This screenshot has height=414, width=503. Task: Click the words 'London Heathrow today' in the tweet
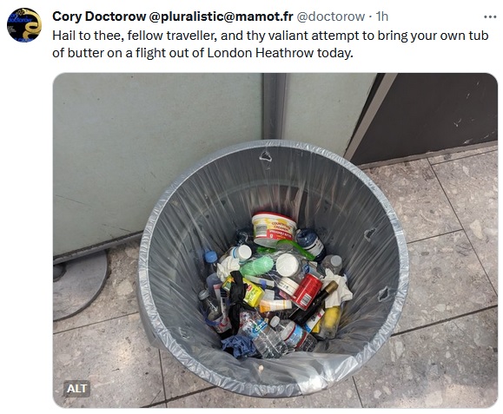pyautogui.click(x=280, y=53)
